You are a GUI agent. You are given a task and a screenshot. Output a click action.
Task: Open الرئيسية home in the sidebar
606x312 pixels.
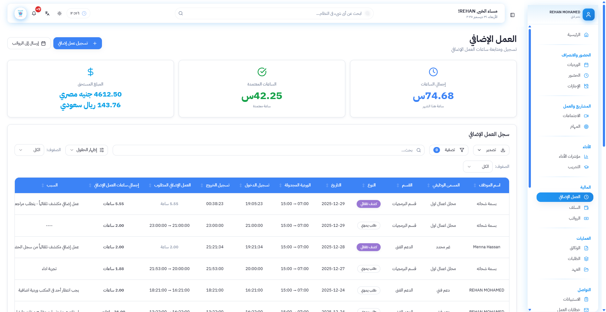tap(578, 35)
